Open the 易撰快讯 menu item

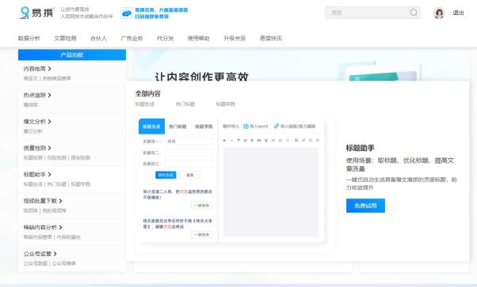point(271,38)
